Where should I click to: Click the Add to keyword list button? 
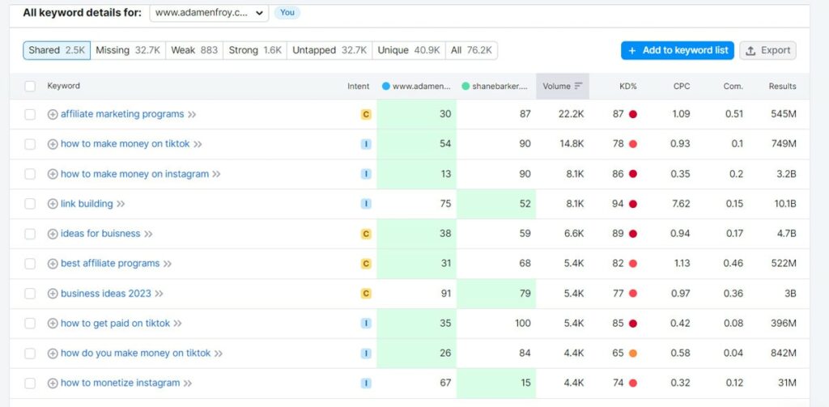[678, 50]
